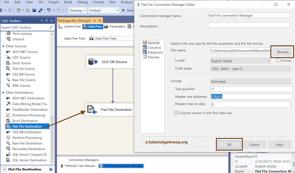This screenshot has height=173, width=295.
Task: Open the Locale dropdown showing English (India)
Action: tap(269, 60)
